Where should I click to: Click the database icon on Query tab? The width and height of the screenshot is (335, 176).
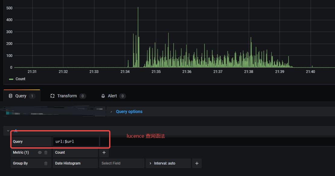click(11, 96)
